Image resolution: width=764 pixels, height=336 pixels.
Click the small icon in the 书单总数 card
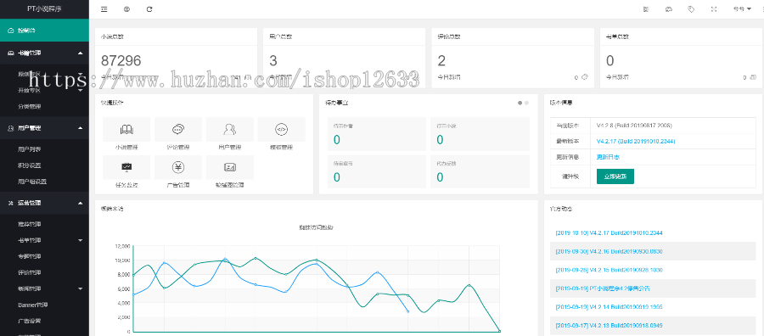(x=753, y=77)
